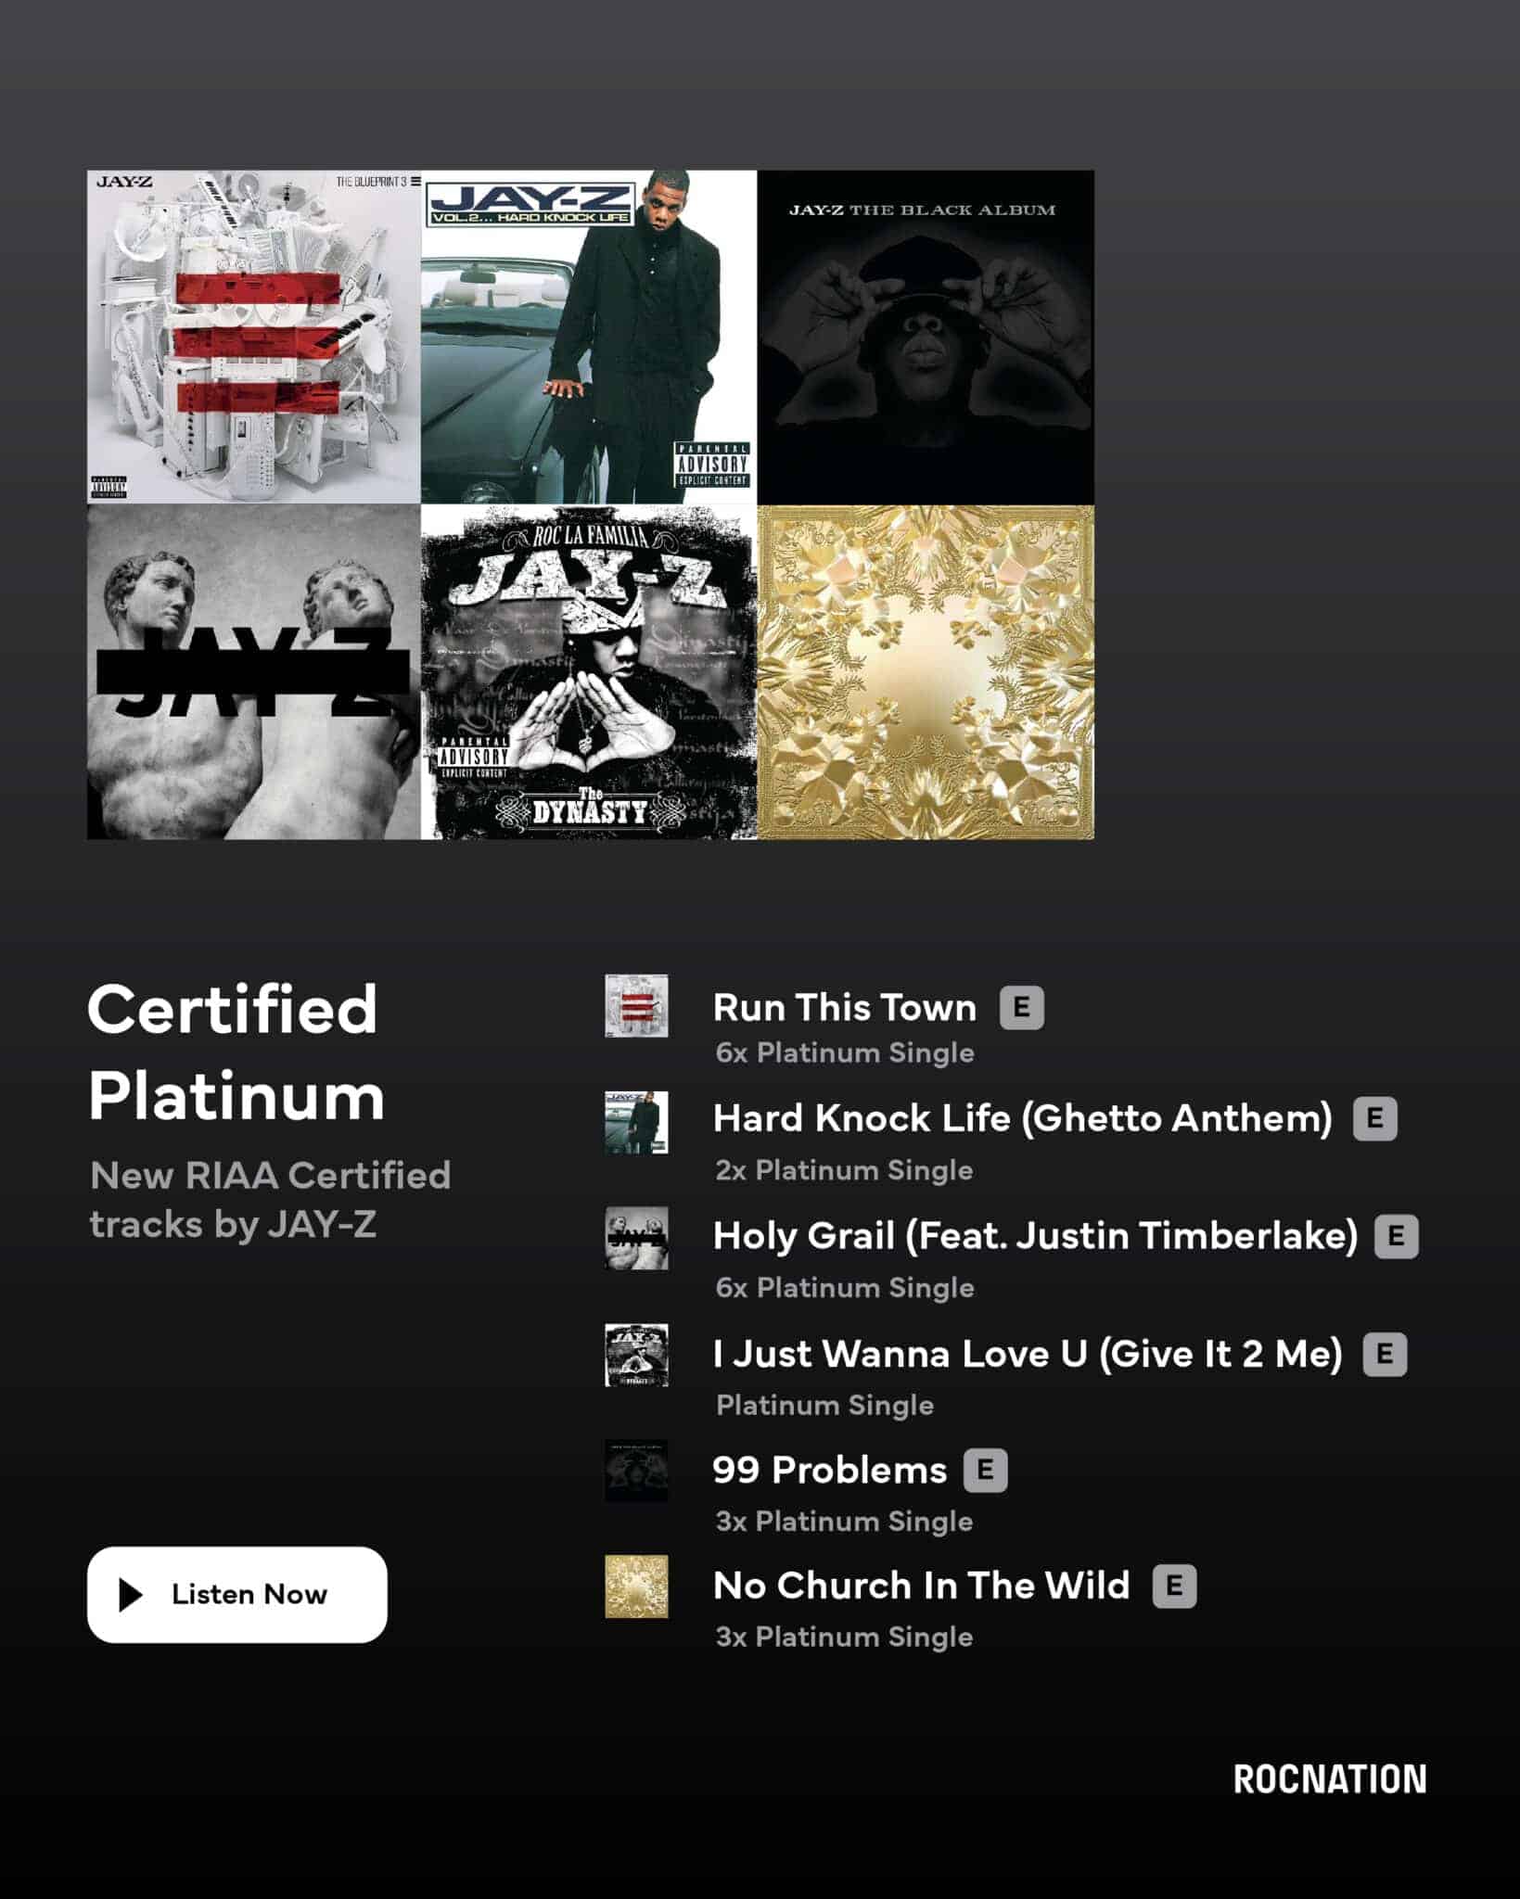Open the Magna Carta statue album cover
This screenshot has height=1899, width=1520.
(254, 672)
